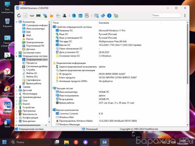
Task: Click the Поиск field in AIDA64 toolbar
Action: coord(166,16)
